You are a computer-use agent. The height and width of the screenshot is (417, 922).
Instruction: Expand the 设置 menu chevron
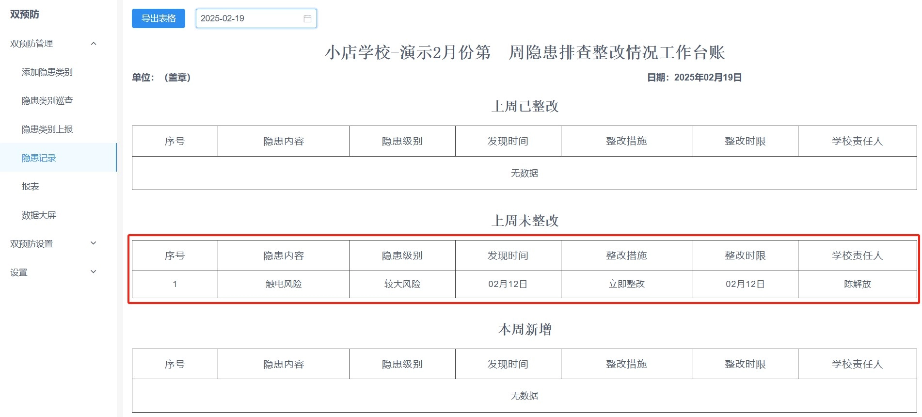click(x=94, y=272)
